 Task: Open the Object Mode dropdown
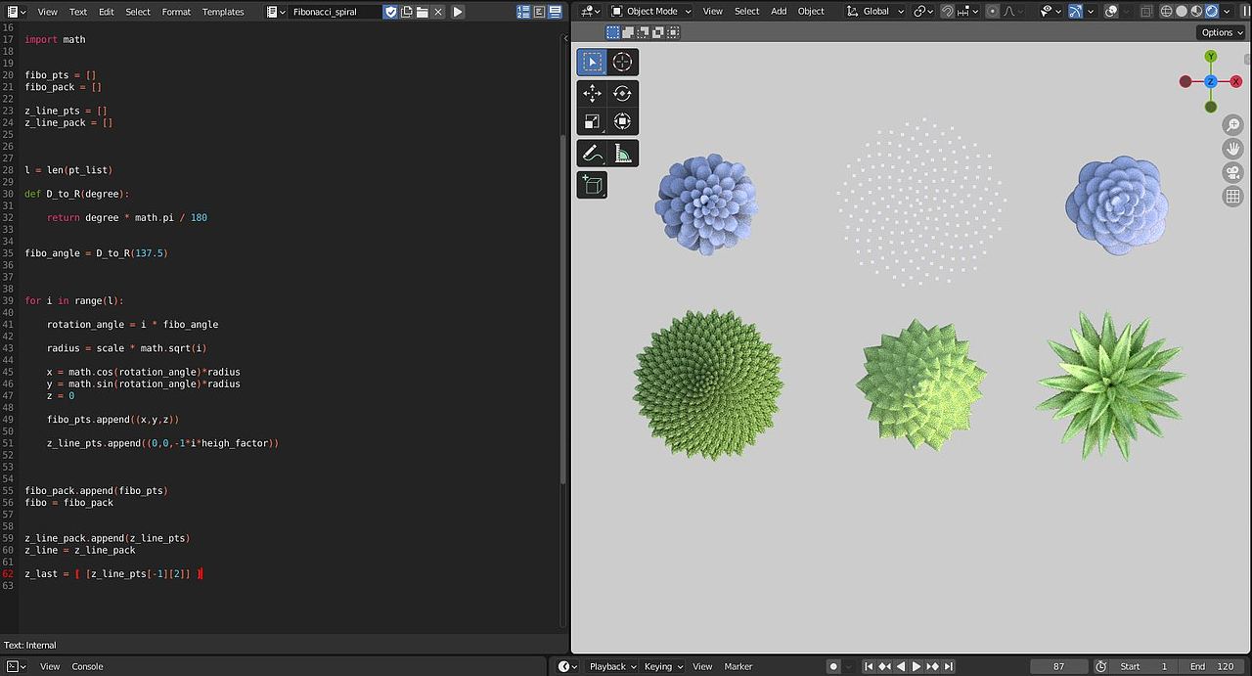650,11
